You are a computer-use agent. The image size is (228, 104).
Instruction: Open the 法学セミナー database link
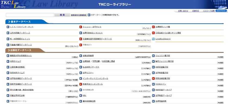tap(88, 73)
